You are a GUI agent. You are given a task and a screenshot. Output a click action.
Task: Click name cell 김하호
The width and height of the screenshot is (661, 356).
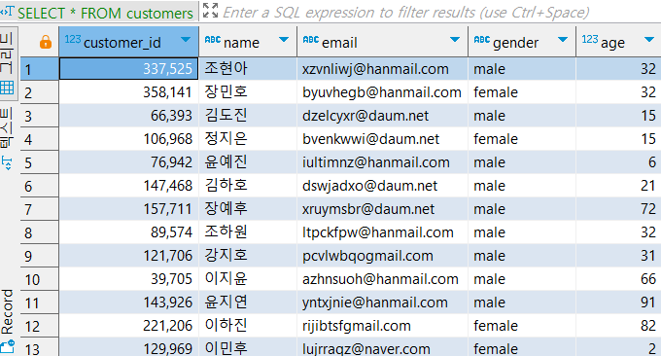(248, 186)
